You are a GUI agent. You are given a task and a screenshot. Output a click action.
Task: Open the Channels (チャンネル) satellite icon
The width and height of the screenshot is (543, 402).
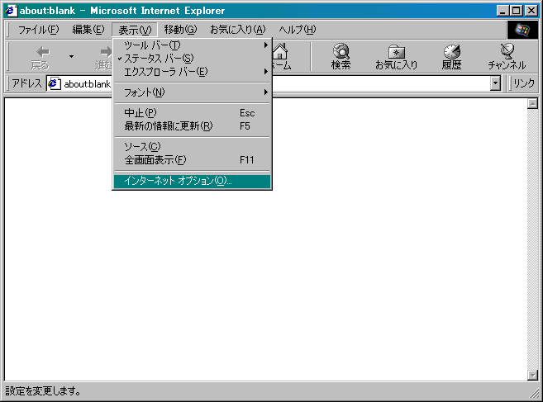coord(507,57)
